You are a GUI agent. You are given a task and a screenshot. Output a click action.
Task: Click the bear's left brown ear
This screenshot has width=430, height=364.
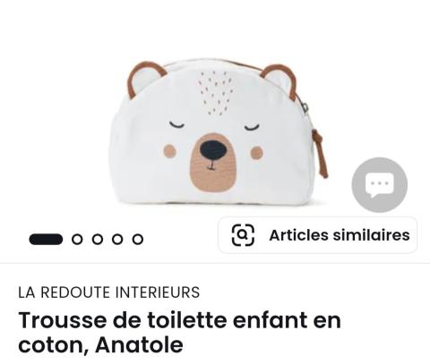[x=145, y=79]
